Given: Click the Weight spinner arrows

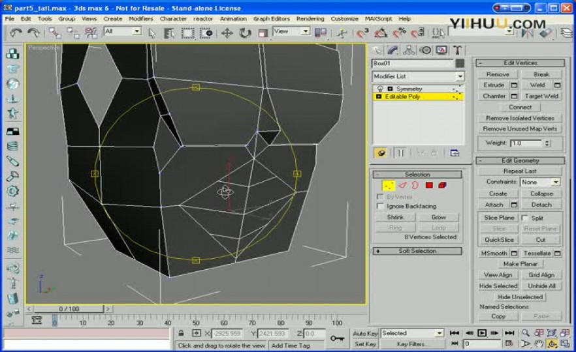Looking at the screenshot, I should (x=547, y=143).
